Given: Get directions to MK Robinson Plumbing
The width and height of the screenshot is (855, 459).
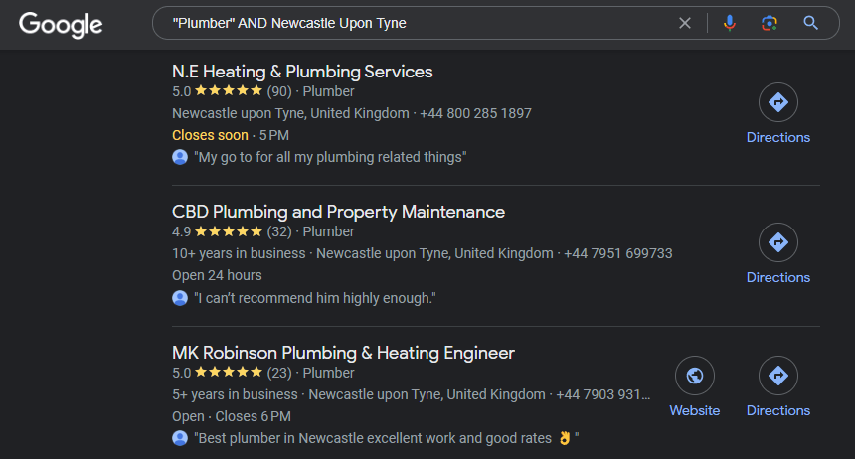Looking at the screenshot, I should (778, 376).
